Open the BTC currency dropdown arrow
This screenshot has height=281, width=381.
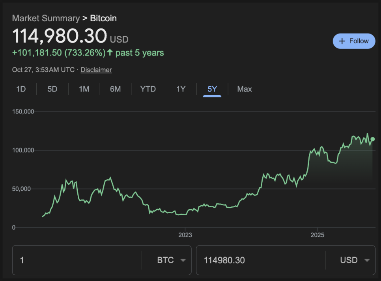click(183, 260)
